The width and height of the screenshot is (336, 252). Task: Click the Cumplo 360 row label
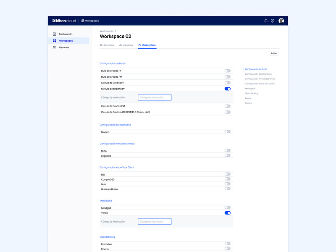108,180
